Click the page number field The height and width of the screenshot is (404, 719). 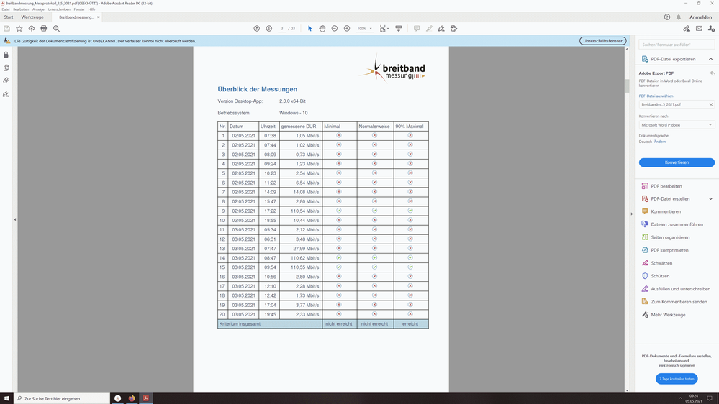tap(282, 29)
